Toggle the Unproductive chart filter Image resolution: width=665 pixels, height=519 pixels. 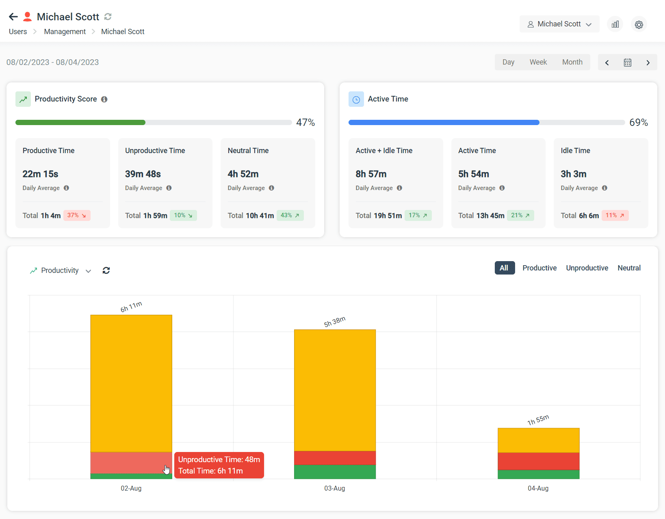(x=587, y=268)
